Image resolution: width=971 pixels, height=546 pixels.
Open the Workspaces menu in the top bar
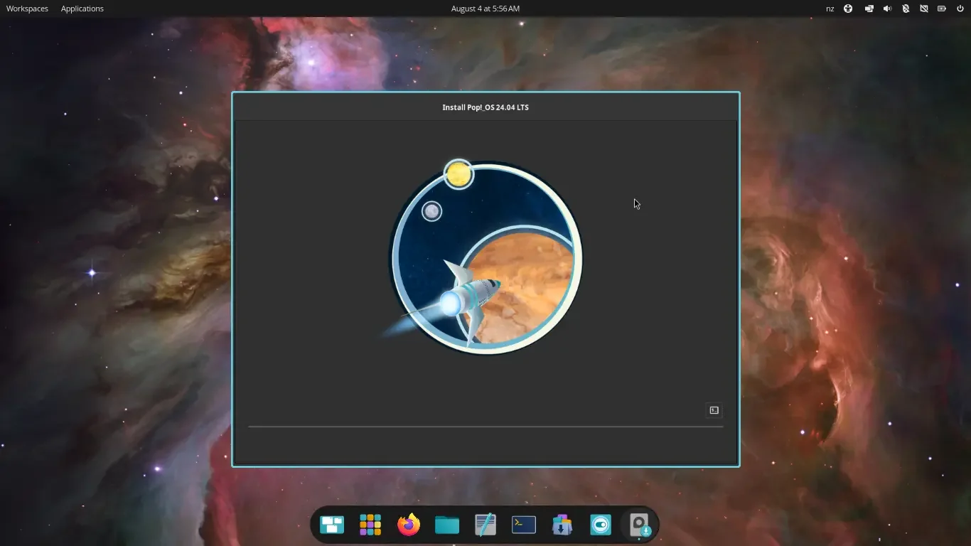(x=27, y=9)
